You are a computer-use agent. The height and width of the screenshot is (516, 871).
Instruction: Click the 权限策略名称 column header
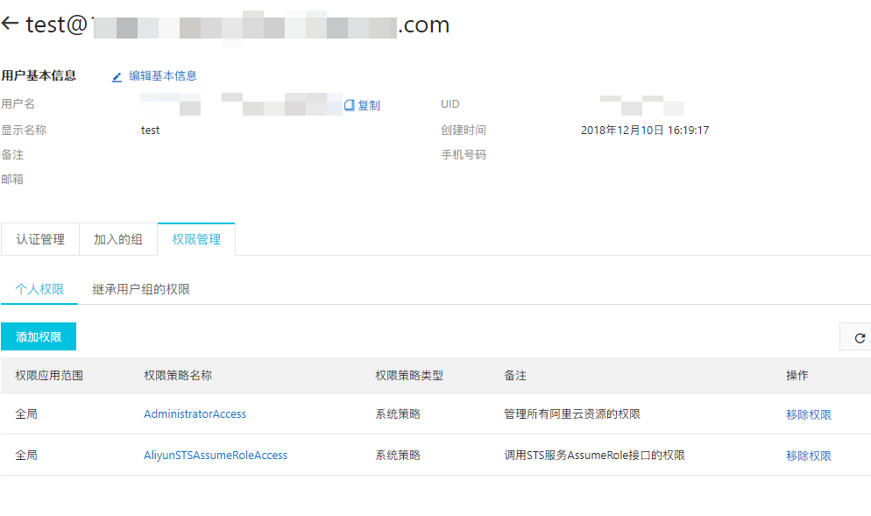point(178,375)
